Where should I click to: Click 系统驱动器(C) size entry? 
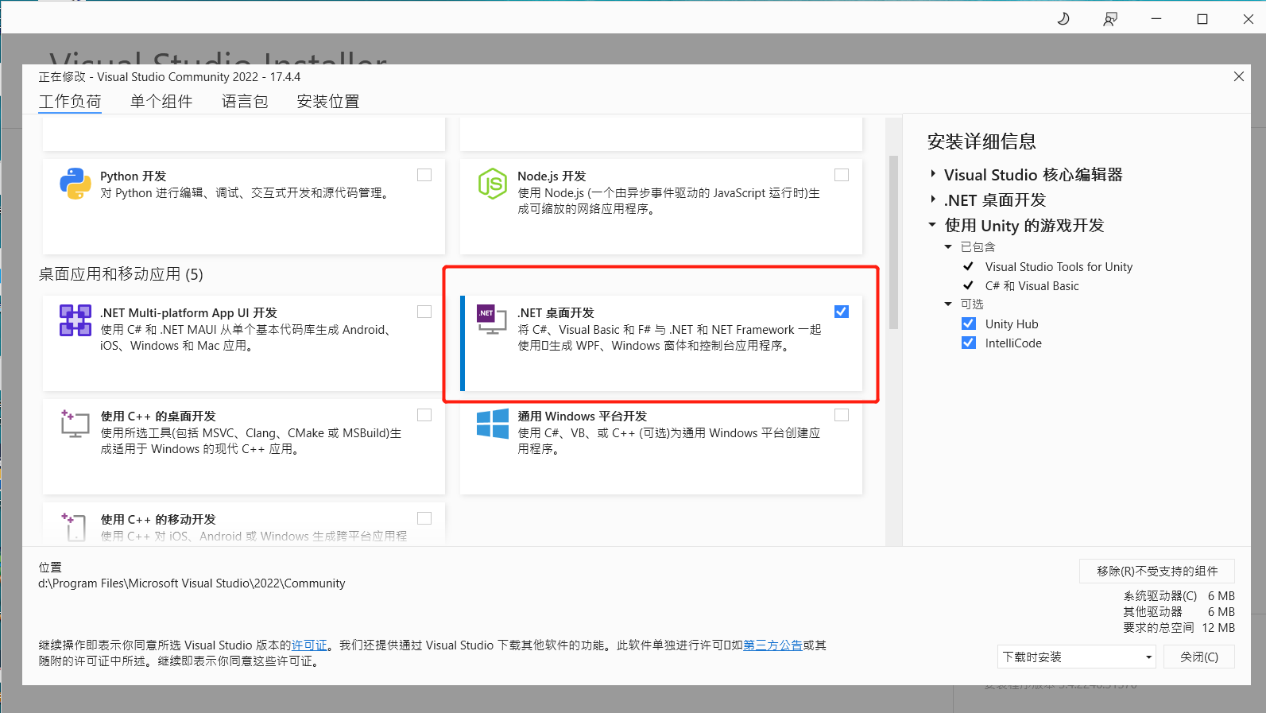[x=1179, y=596]
